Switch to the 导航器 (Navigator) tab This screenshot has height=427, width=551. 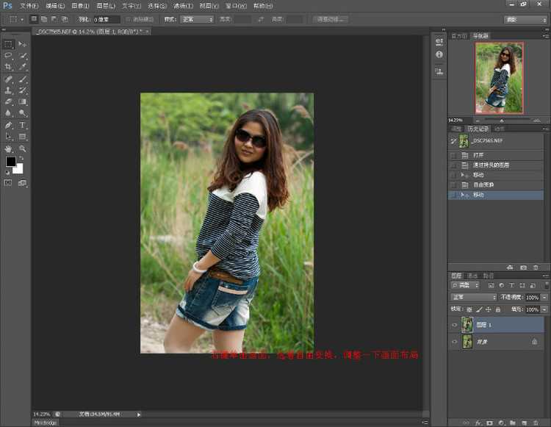[x=480, y=36]
